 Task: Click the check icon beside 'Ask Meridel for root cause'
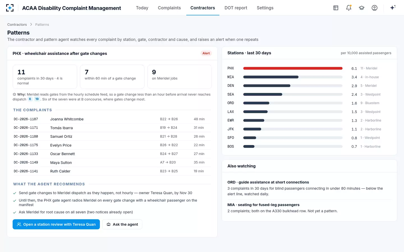point(15,212)
